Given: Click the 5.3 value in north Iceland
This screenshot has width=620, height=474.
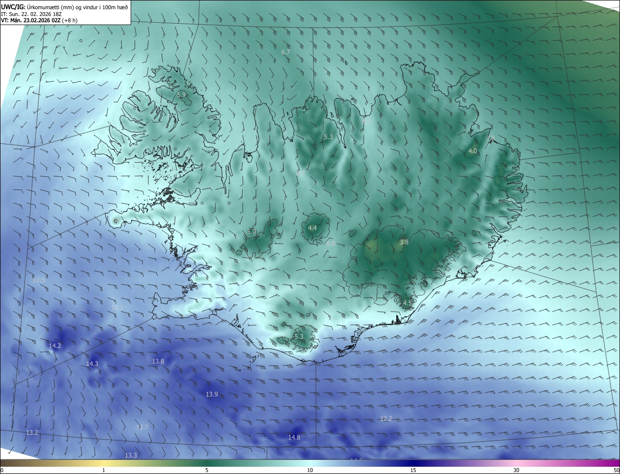Looking at the screenshot, I should click(x=328, y=137).
